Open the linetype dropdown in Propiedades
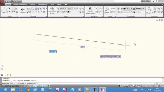 [x=128, y=12]
